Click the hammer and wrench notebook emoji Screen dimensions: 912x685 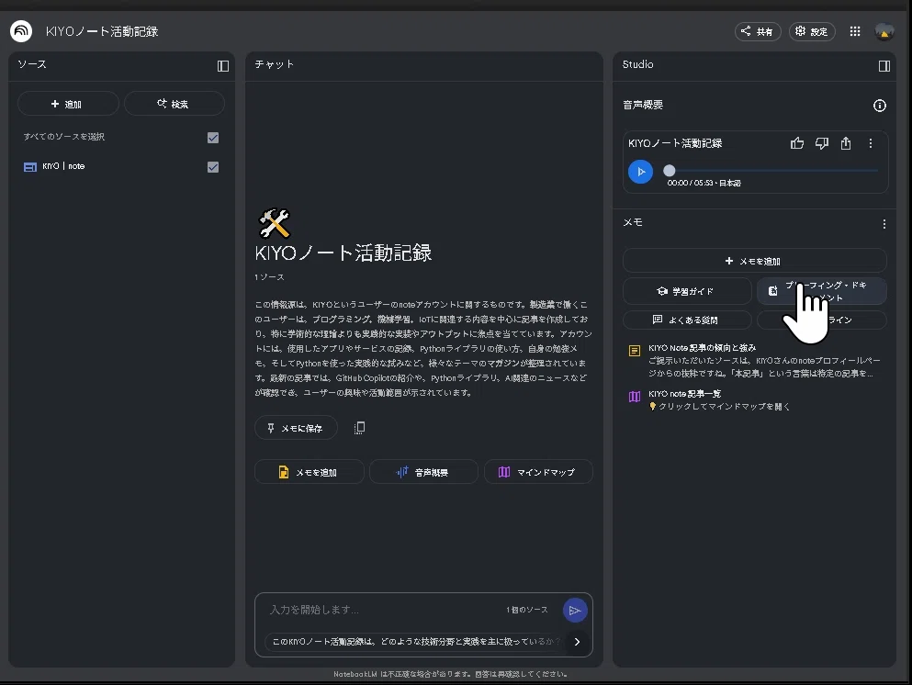tap(274, 223)
